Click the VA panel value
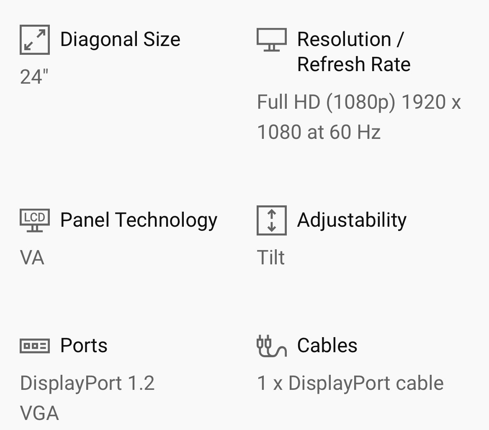 pyautogui.click(x=32, y=258)
